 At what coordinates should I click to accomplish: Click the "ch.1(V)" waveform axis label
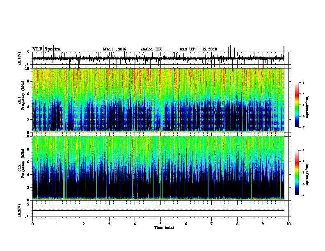click(20, 58)
